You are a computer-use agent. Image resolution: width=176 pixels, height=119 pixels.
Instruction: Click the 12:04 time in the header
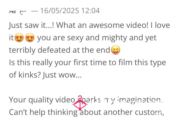point(90,11)
